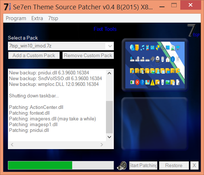
Task: Click the computer monitor icon in preview
Action: (178, 47)
